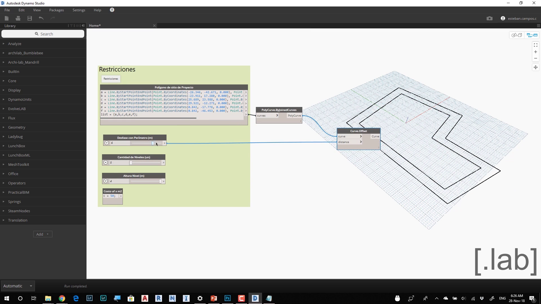Open the Automatic run mode dropdown

point(17,286)
